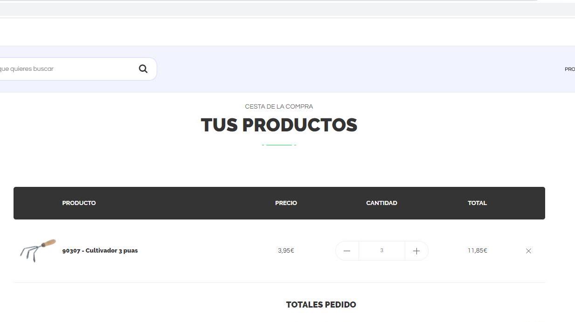
Task: Click the green underline below the heading
Action: pos(279,145)
